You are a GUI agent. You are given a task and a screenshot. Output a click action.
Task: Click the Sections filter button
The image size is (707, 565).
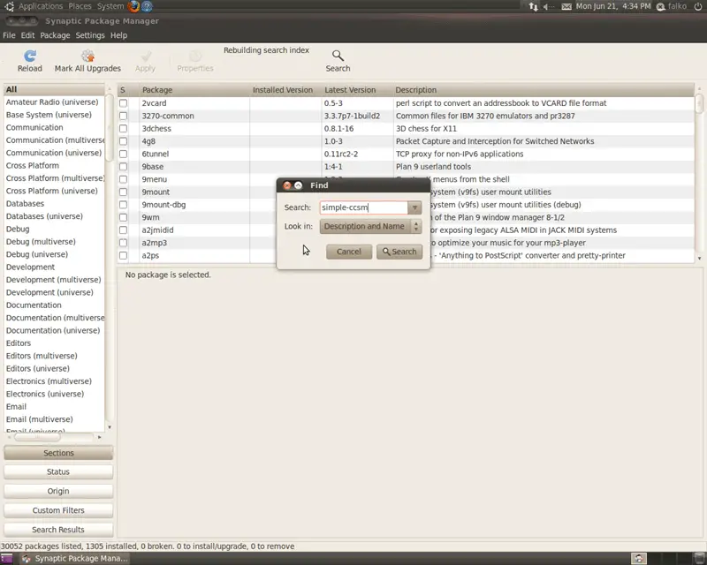tap(58, 453)
